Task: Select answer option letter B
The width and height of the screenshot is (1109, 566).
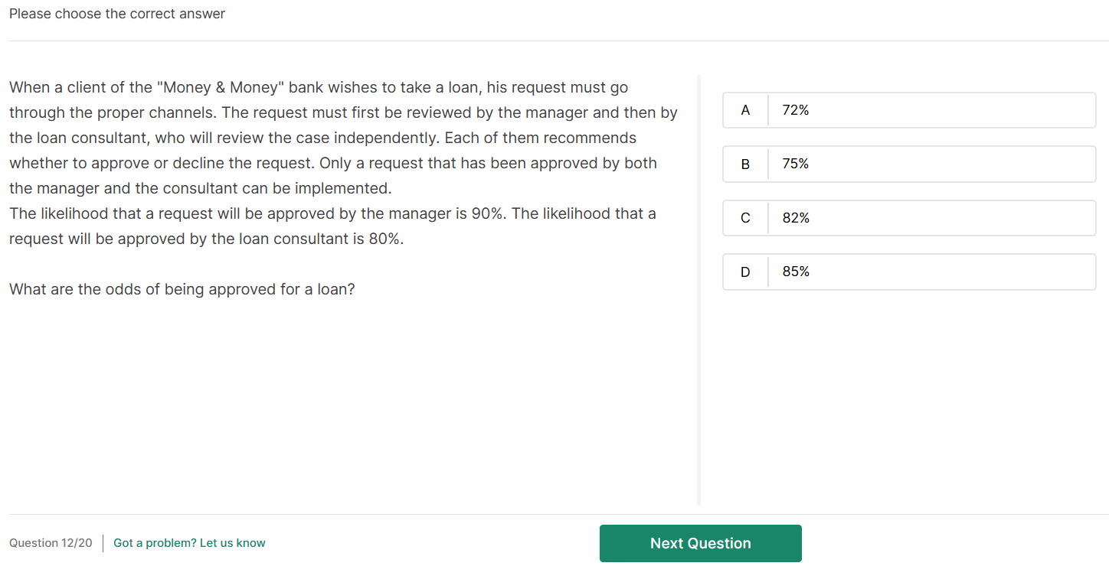Action: [x=745, y=164]
